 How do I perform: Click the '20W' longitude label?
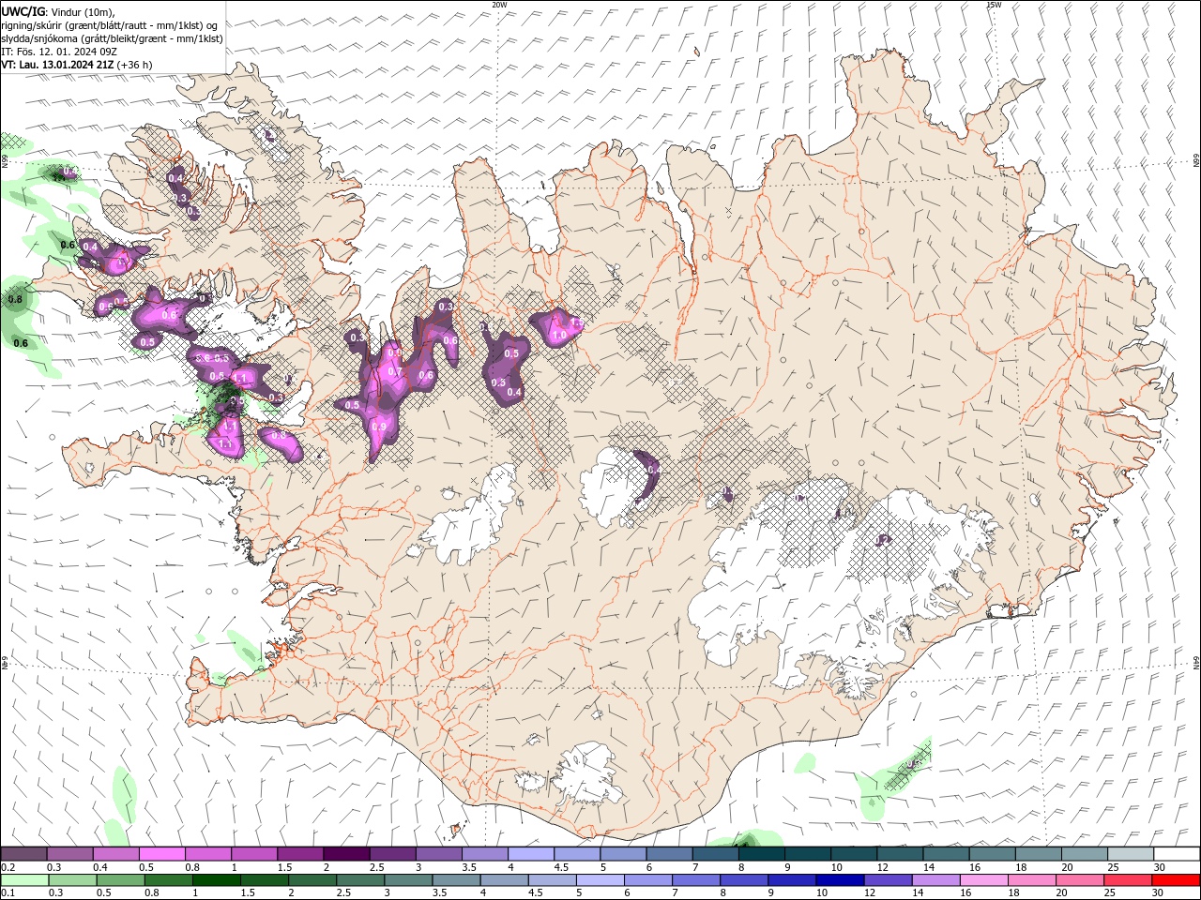(499, 5)
